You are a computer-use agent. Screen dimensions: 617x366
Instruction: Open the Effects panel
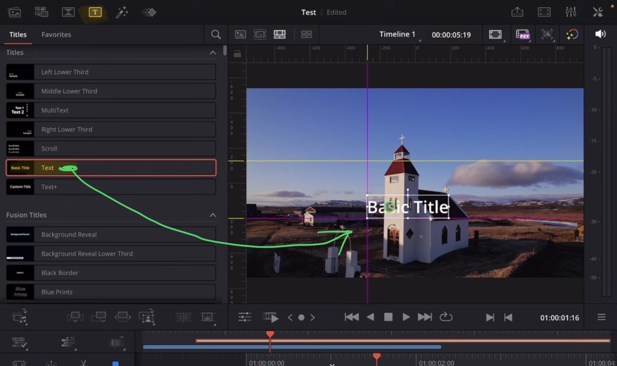(122, 12)
